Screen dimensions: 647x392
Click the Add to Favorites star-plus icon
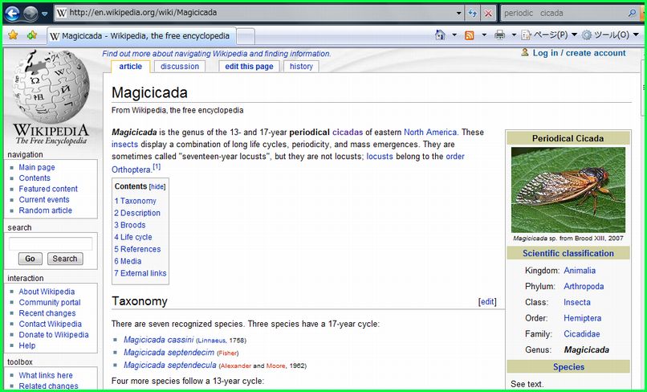pyautogui.click(x=32, y=35)
